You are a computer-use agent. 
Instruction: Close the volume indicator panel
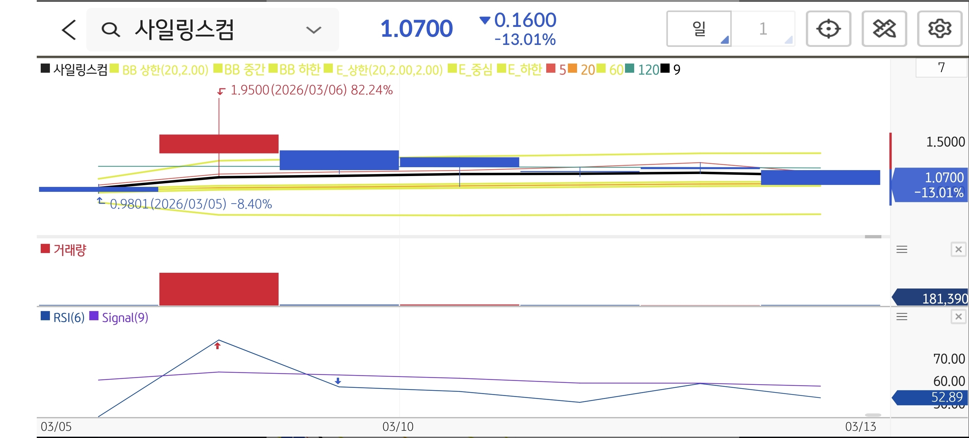[958, 249]
